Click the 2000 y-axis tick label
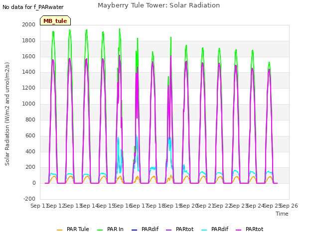Image resolution: width=319 pixels, height=239 pixels. point(29,24)
